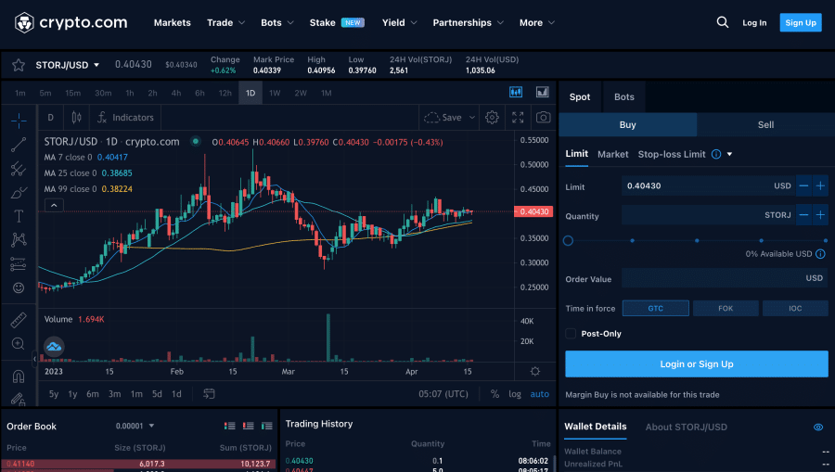Screen dimensions: 835x472
Task: Open the emoji icons tool
Action: [19, 287]
